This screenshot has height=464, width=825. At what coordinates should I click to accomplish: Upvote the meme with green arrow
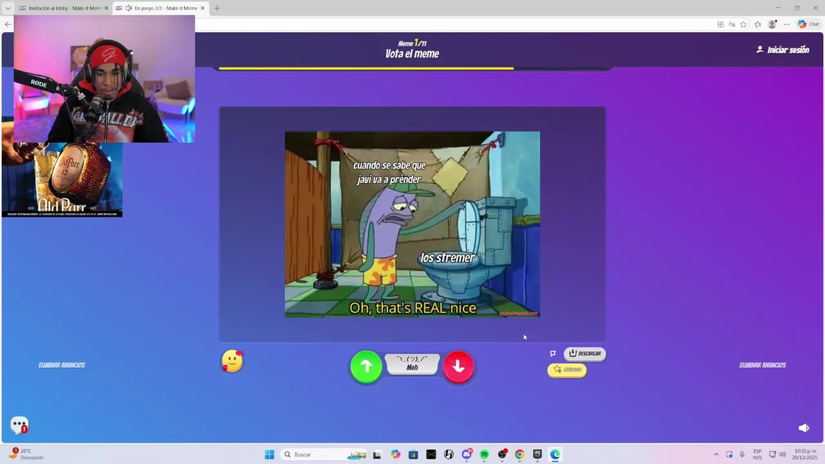click(366, 367)
